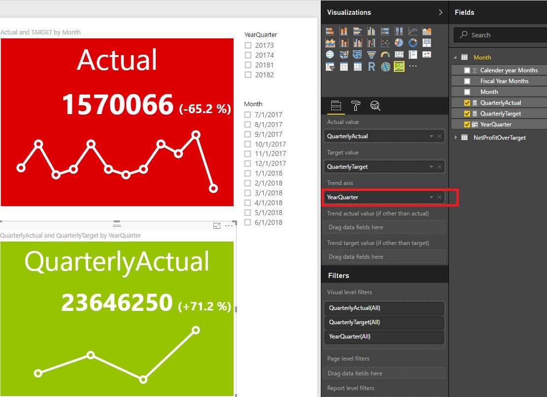The height and width of the screenshot is (397, 547).
Task: Switch to the Analytics magnifier tab
Action: click(x=375, y=105)
